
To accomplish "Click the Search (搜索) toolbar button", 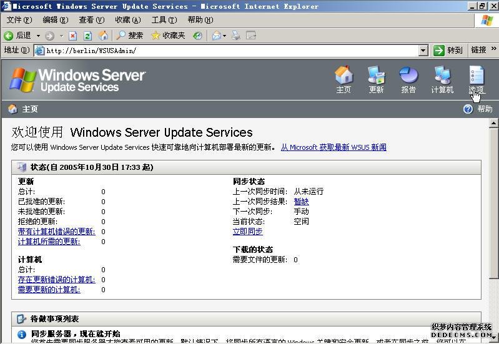I will [129, 36].
